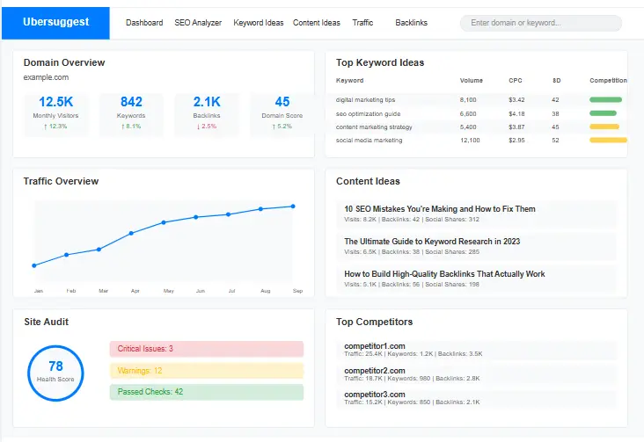
Task: Click the Jun data point on traffic chart
Action: coord(196,217)
